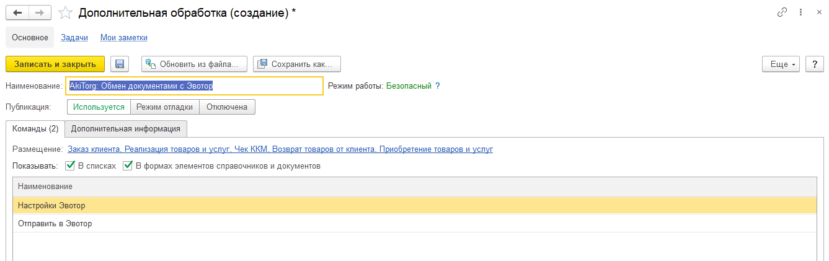Click the blue question mark near Безопасный
Screen dimensions: 829x261
tap(437, 86)
